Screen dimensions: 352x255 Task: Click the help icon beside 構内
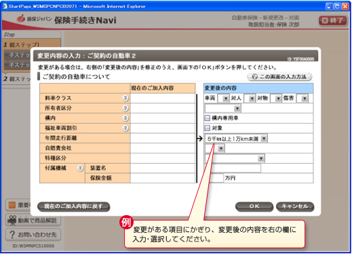[125, 118]
